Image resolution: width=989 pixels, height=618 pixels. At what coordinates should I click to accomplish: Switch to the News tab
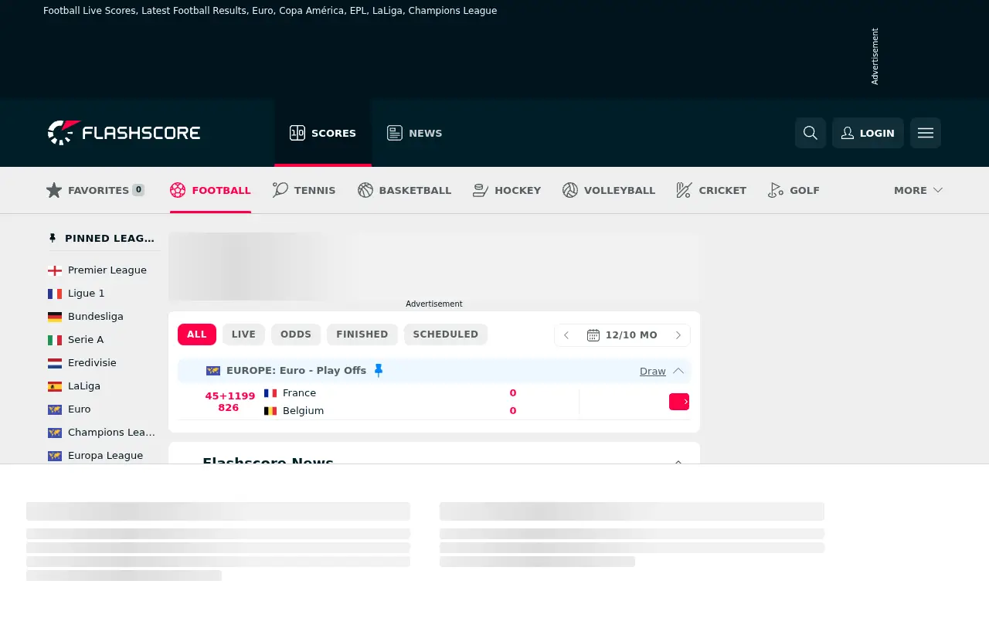coord(415,133)
